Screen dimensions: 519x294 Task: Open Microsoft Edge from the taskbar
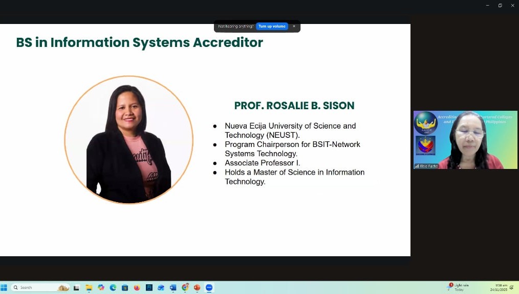tap(113, 288)
